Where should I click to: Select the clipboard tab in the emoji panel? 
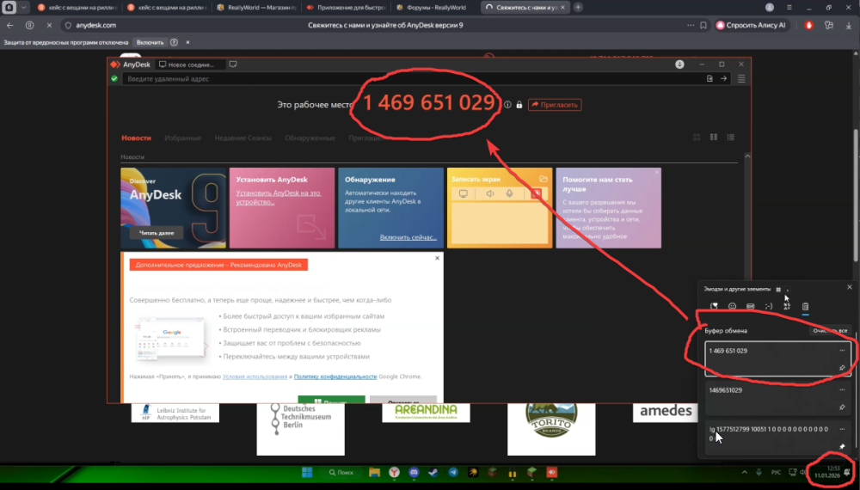(x=805, y=306)
